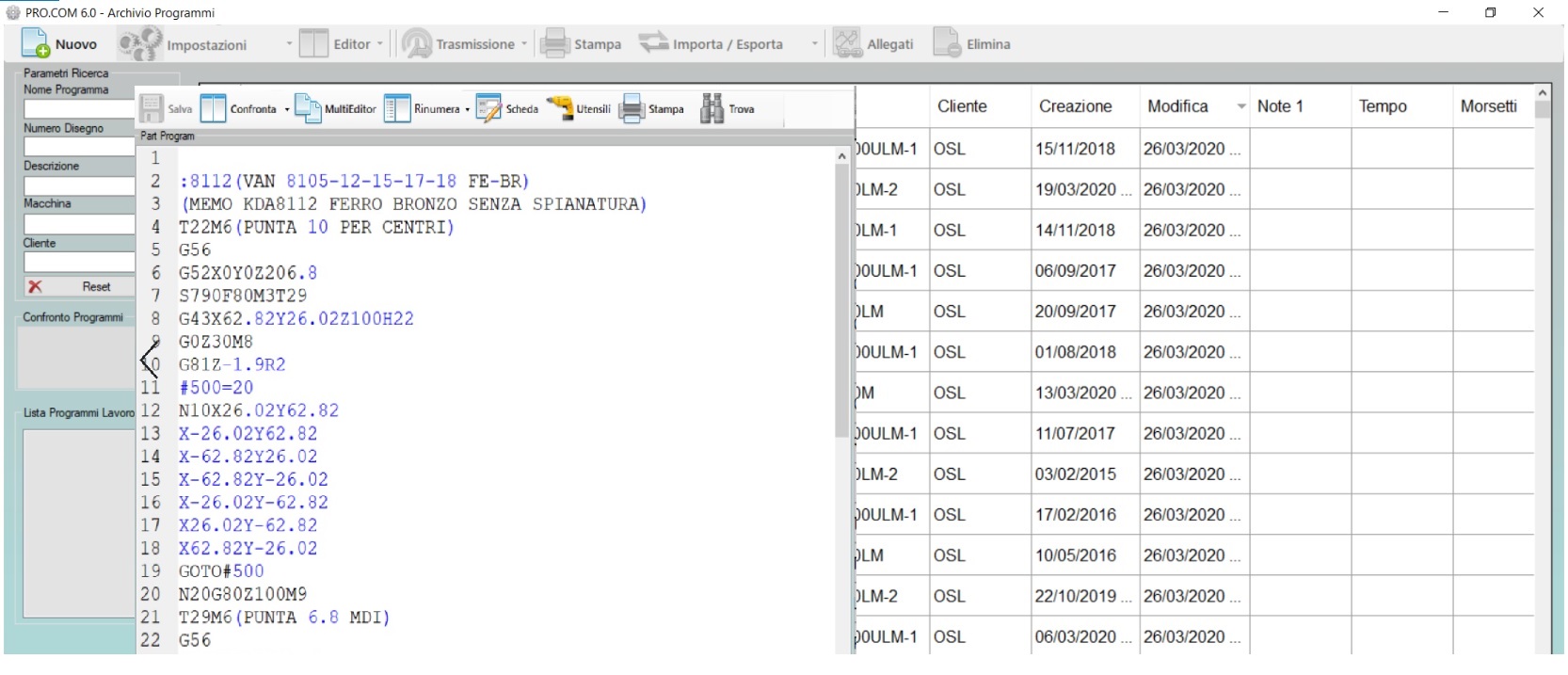1568x675 pixels.
Task: Select code line N10X26.02Y62.82
Action: tap(259, 410)
